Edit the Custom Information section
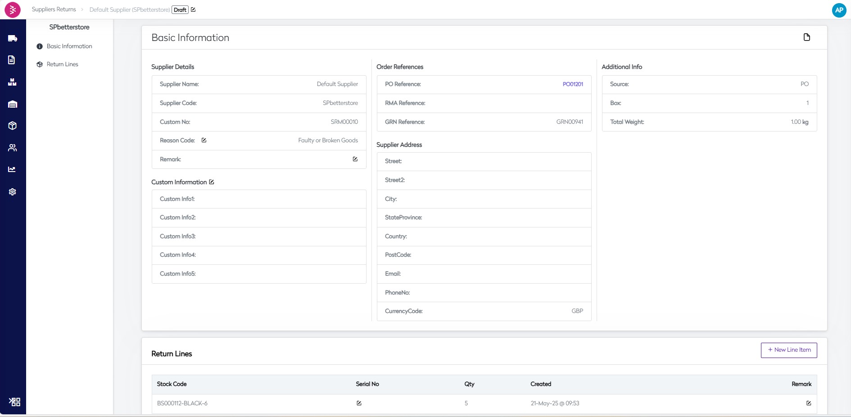This screenshot has width=851, height=417. point(212,182)
